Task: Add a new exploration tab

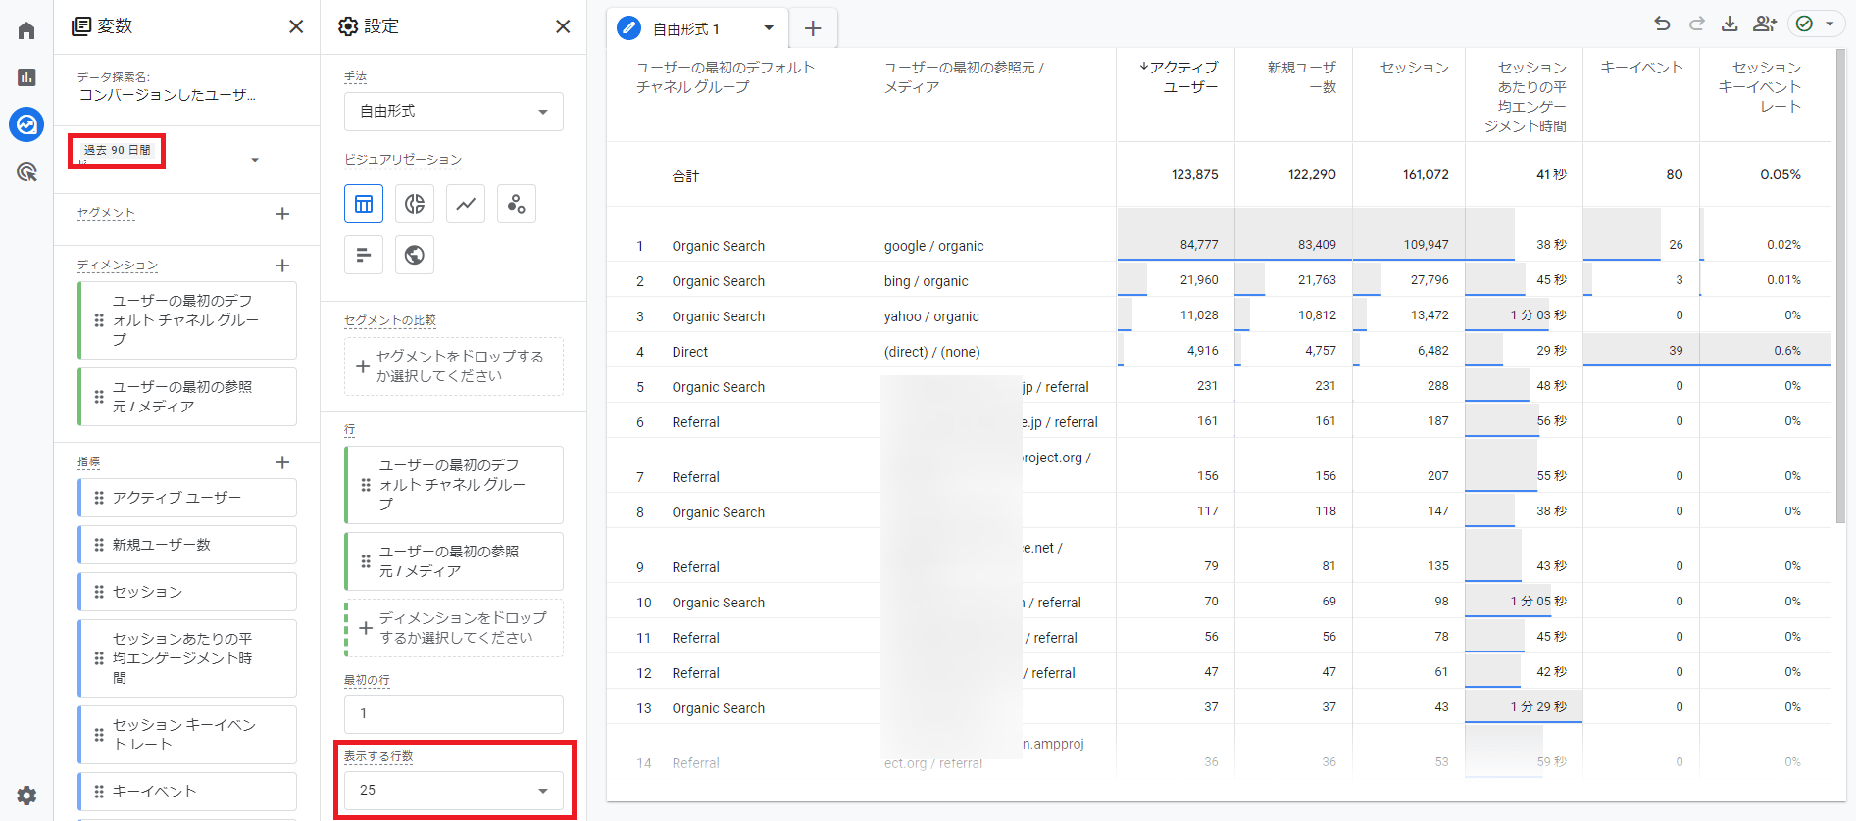Action: pos(813,28)
